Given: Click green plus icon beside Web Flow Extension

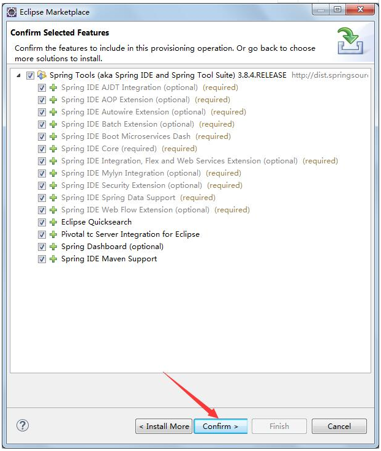Looking at the screenshot, I should [x=53, y=210].
